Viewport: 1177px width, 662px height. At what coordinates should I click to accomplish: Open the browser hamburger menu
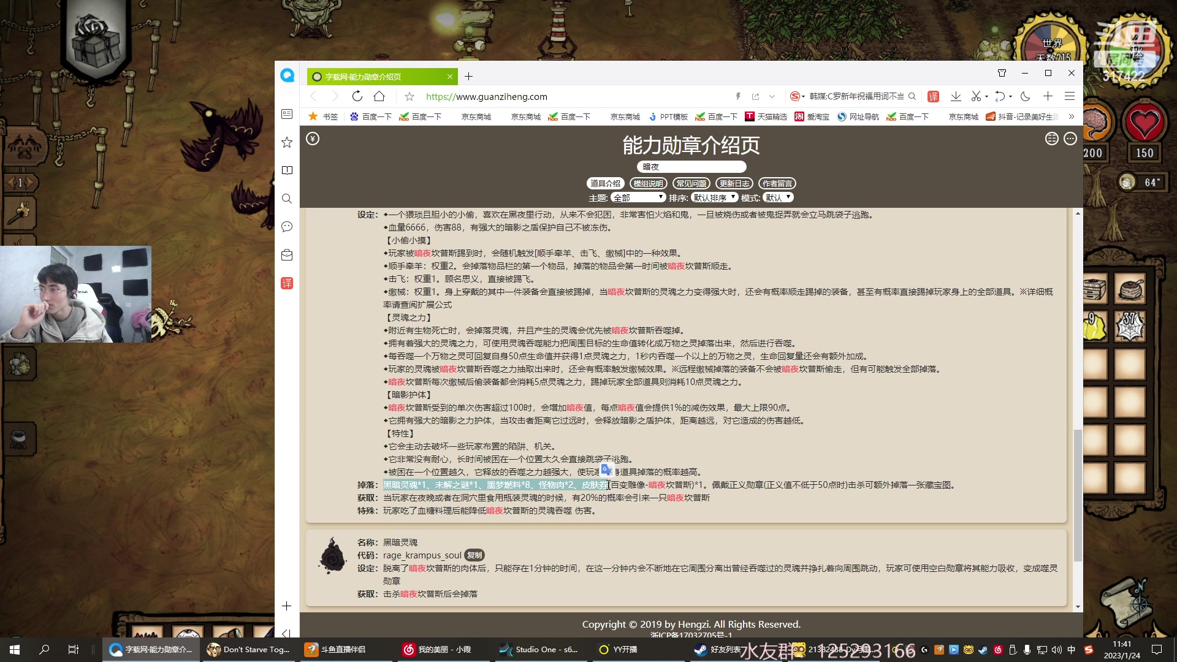1070,96
